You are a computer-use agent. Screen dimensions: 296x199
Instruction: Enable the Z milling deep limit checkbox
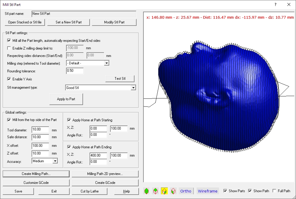[x=9, y=48]
